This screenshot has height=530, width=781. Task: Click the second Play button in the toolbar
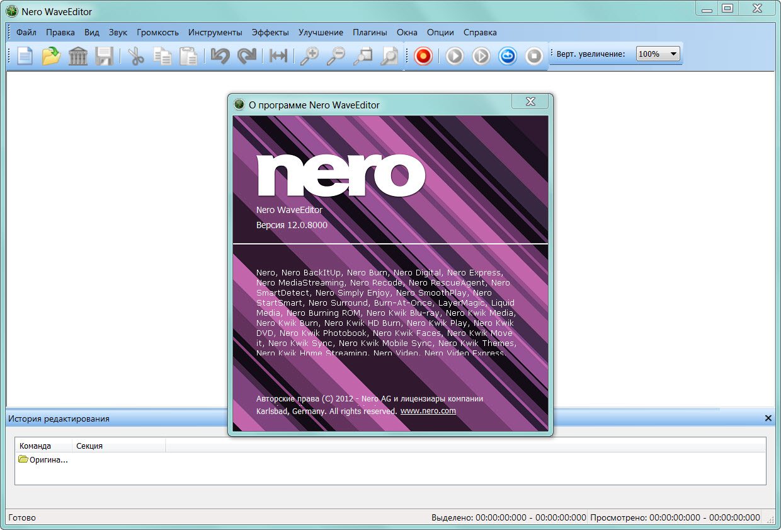[481, 56]
